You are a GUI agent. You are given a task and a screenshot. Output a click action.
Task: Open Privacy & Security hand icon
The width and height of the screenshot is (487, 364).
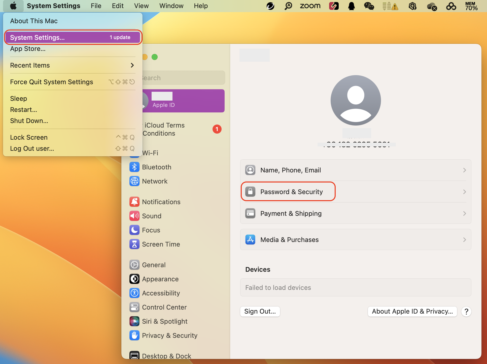pyautogui.click(x=134, y=335)
